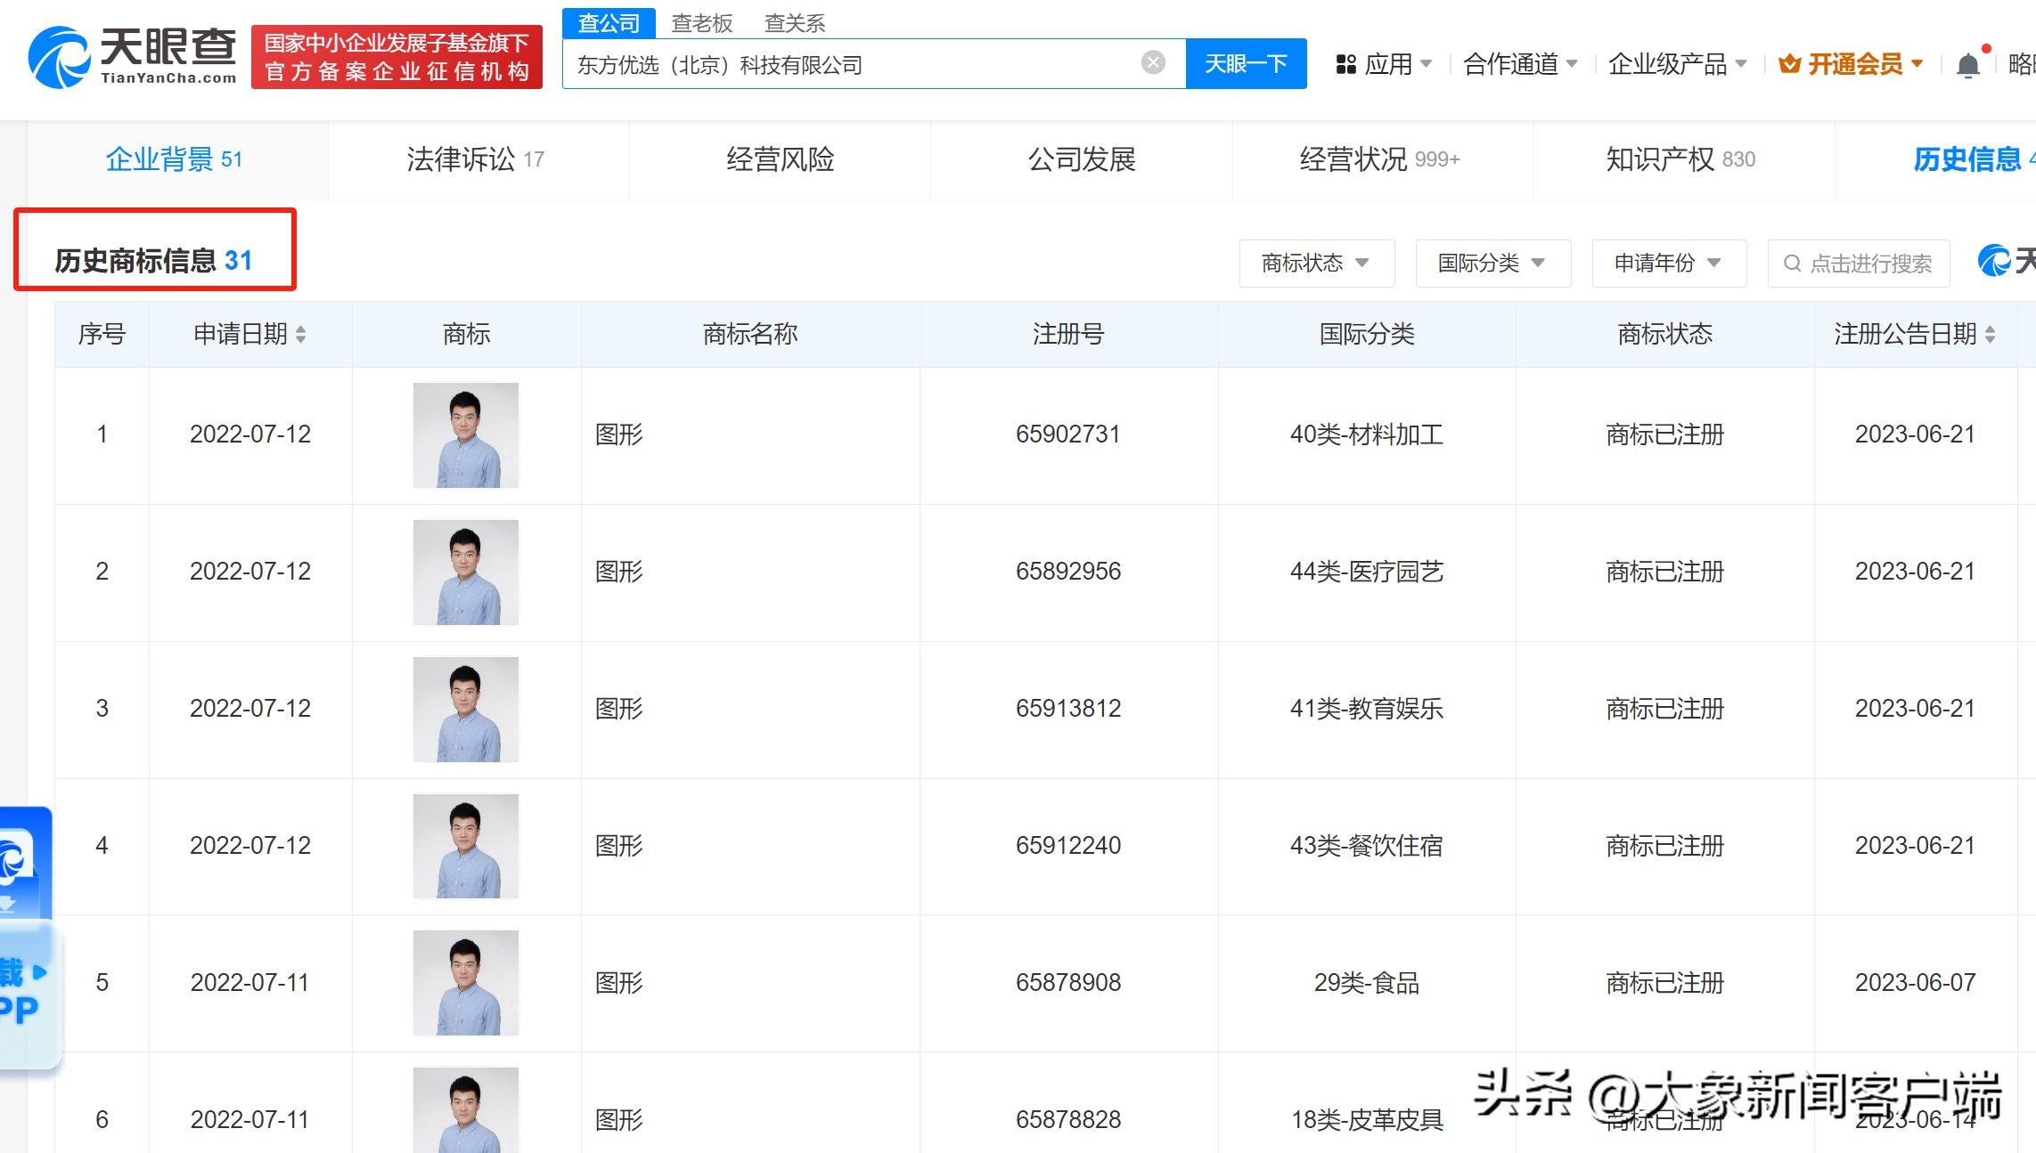Viewport: 2036px width, 1153px height.
Task: Click the 29类-食品 cell
Action: (x=1367, y=983)
